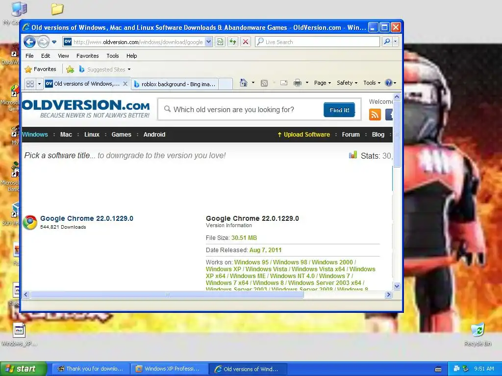Open the Tools menu in menu bar

point(113,56)
